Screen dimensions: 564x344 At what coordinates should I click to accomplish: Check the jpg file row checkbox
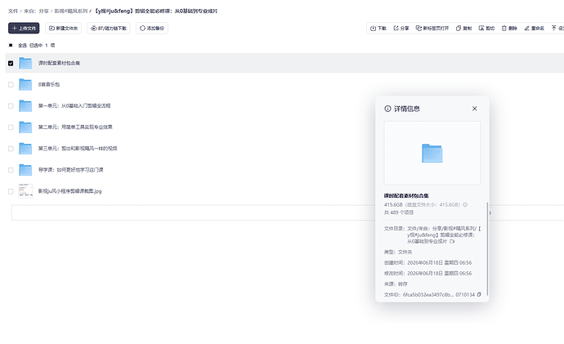(11, 191)
